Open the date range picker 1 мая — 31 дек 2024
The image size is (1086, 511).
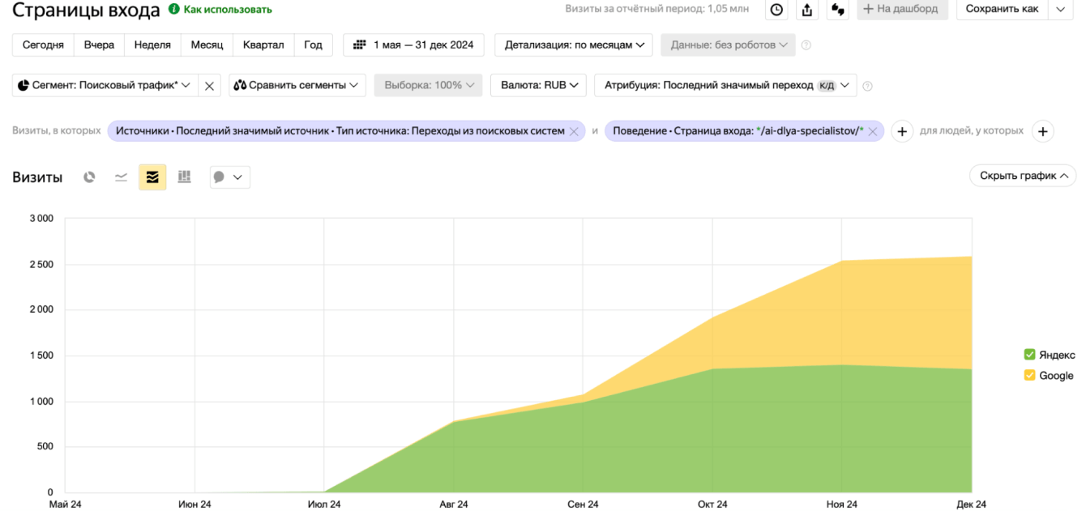click(413, 45)
